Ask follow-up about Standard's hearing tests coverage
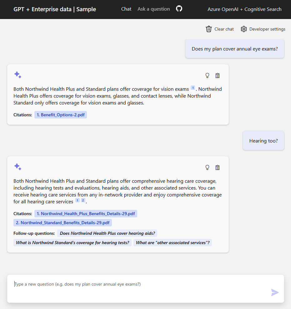The width and height of the screenshot is (291, 309). 73,242
